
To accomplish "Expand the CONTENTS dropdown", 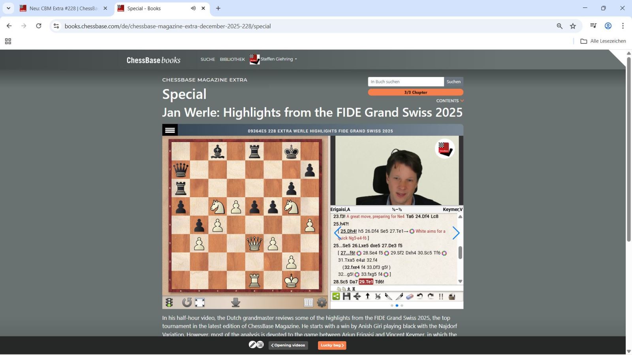I will [450, 101].
